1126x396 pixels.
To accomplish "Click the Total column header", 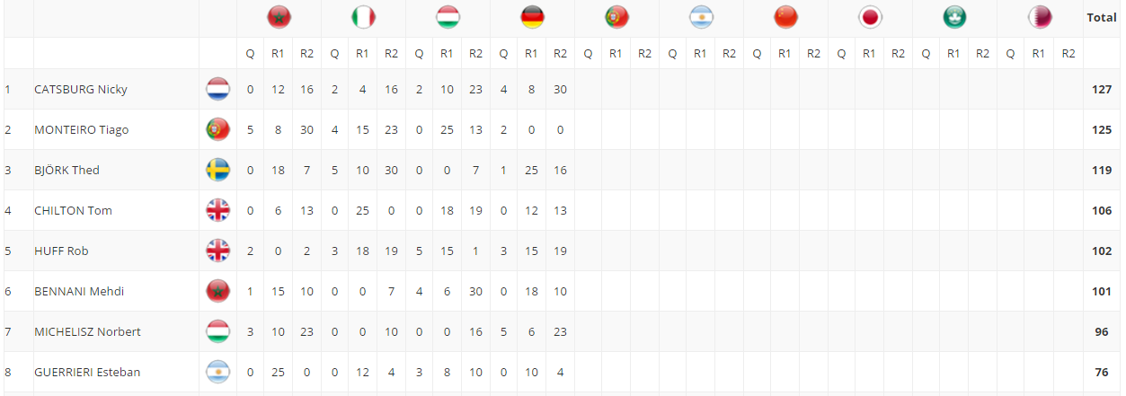I will coord(1102,17).
